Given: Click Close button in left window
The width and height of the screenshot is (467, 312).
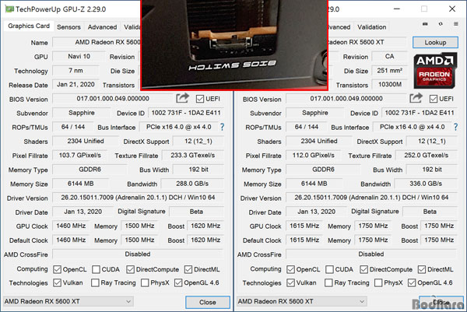Looking at the screenshot, I should (208, 302).
